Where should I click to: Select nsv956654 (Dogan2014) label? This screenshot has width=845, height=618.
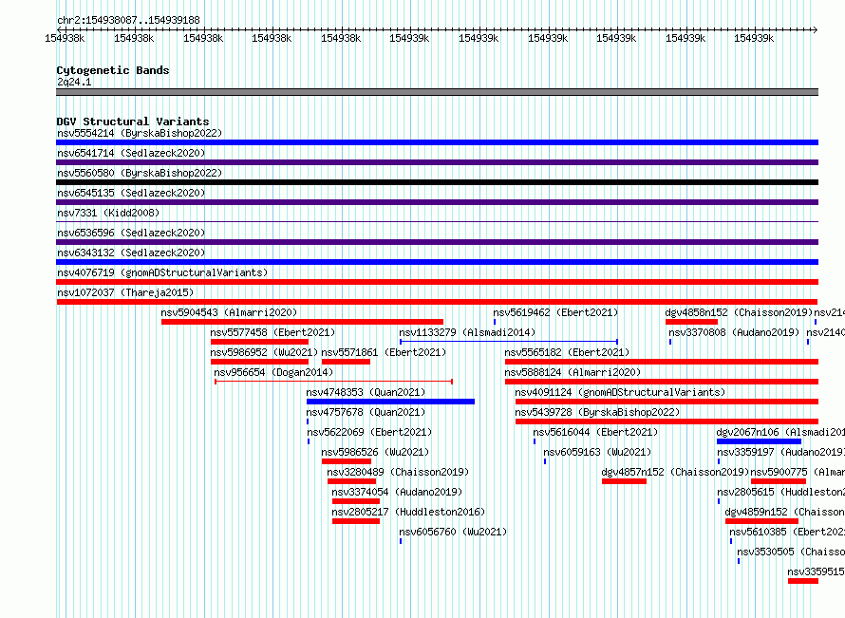(273, 372)
